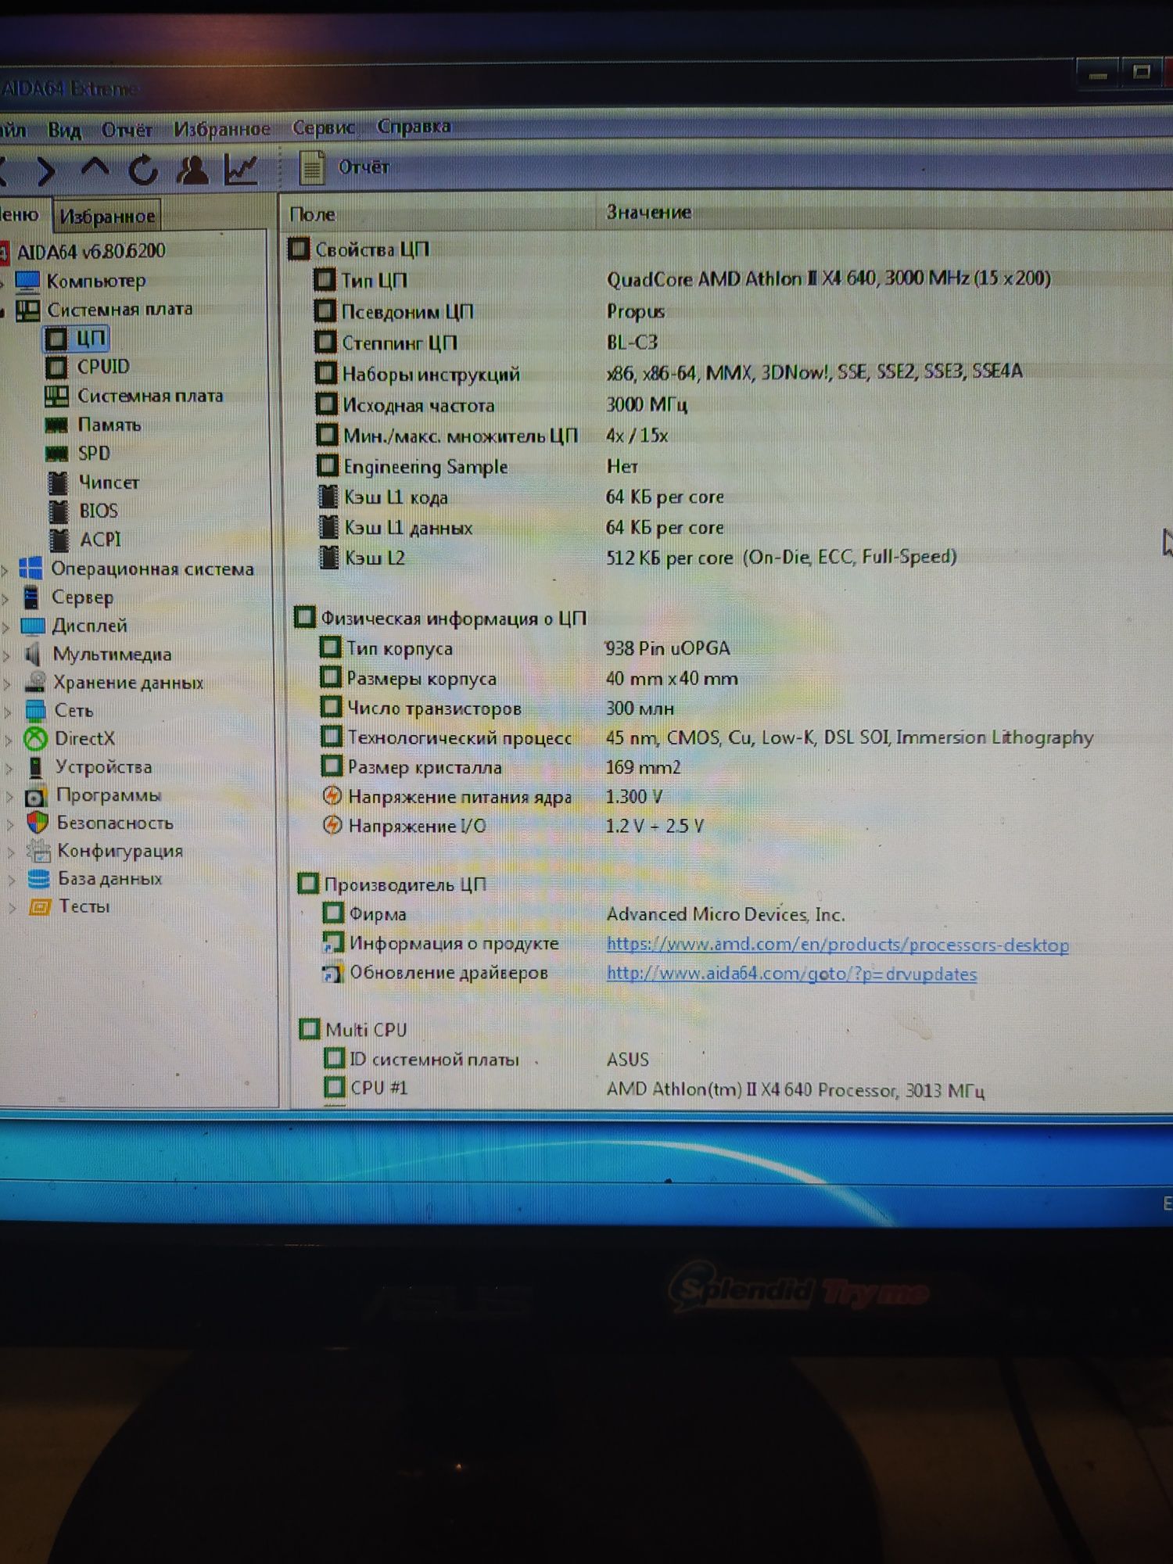Select the CPU #1 row
This screenshot has height=1564, width=1173.
(654, 1089)
